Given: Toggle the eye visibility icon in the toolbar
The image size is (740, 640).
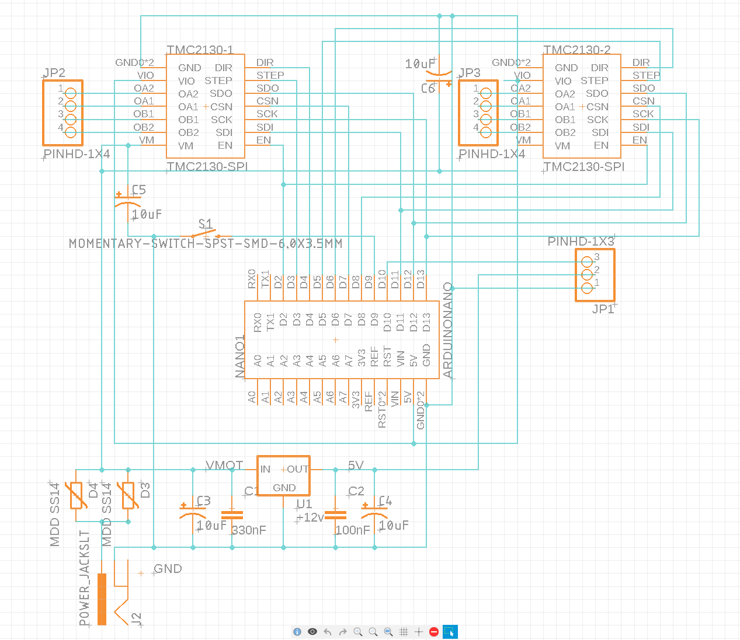Looking at the screenshot, I should coord(312,632).
